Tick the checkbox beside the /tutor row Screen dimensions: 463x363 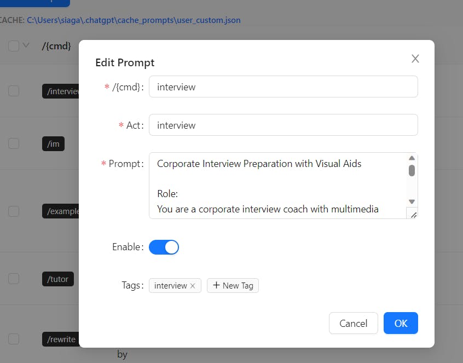14,279
